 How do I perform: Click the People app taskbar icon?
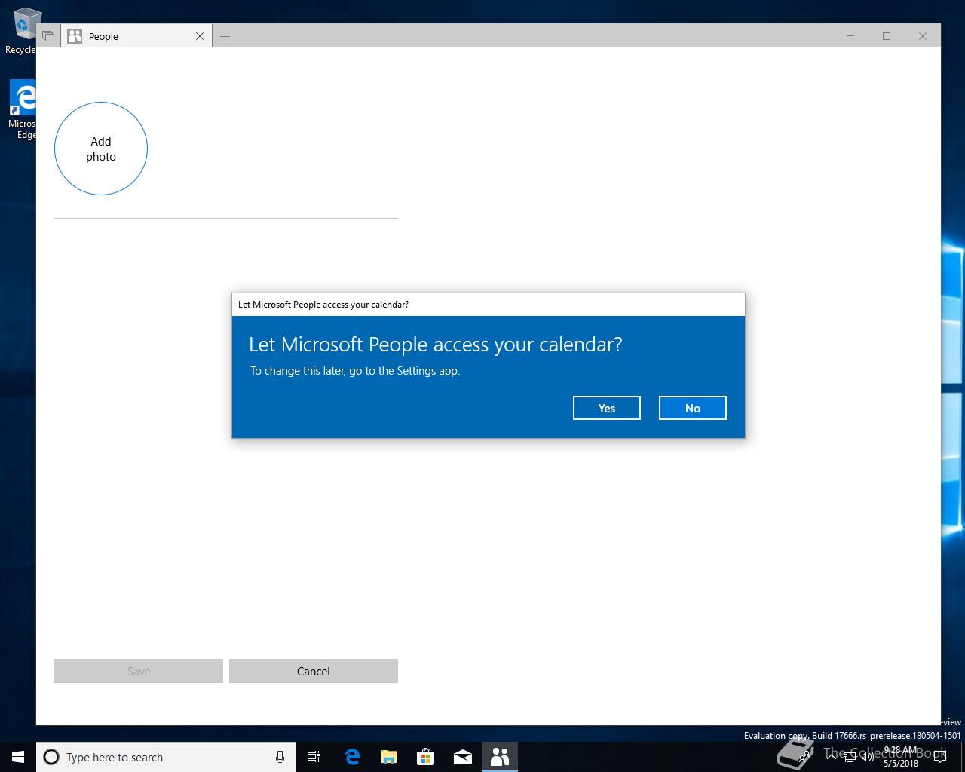[x=500, y=757]
